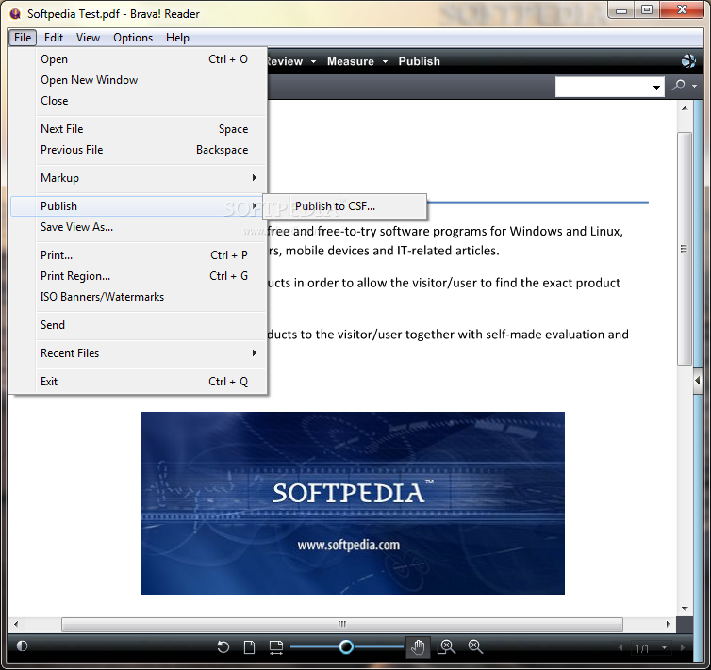
Task: Click the fit width icon
Action: pos(275,646)
